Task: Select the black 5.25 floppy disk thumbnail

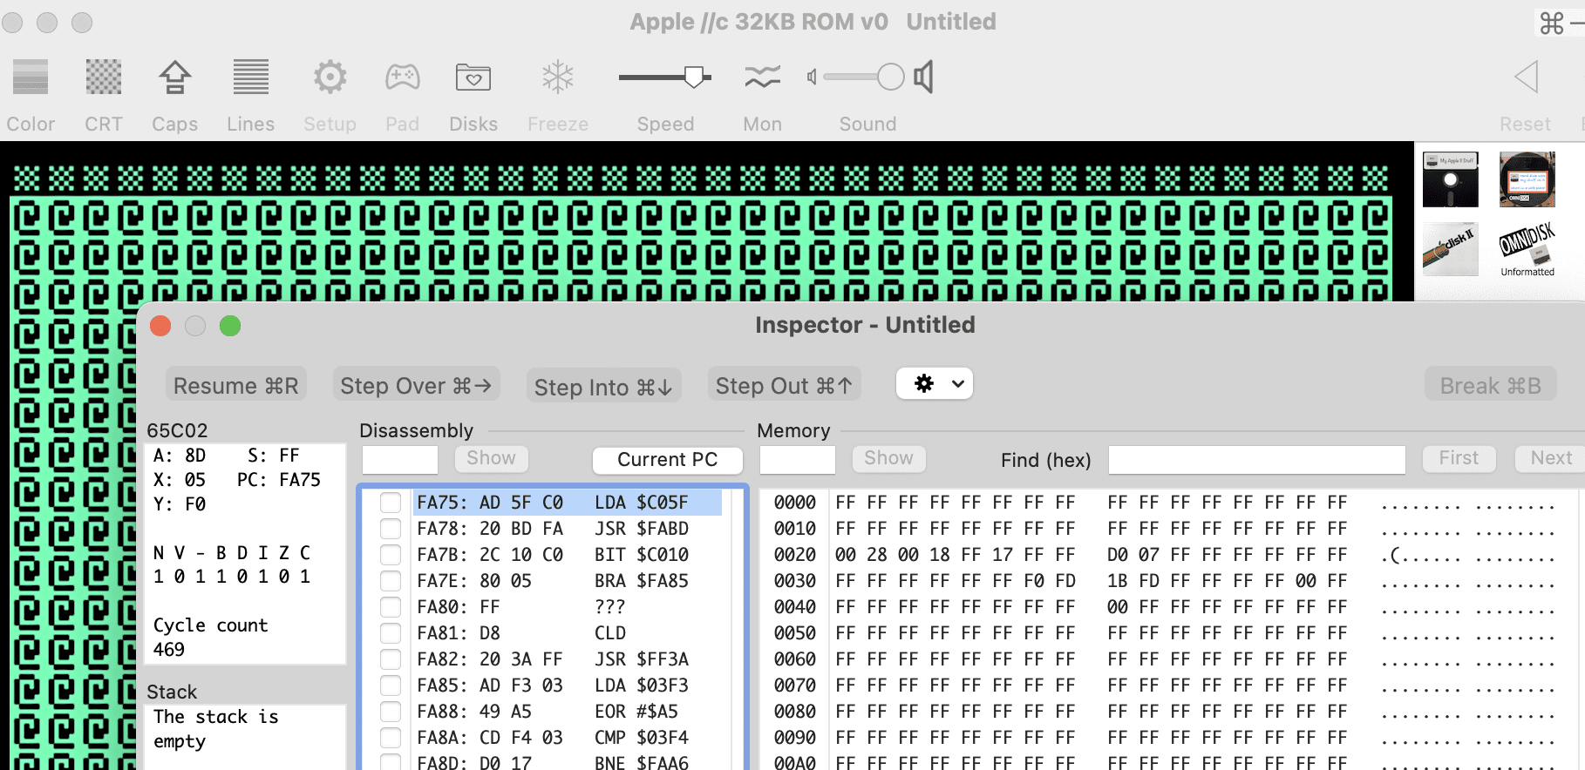Action: pos(1451,179)
